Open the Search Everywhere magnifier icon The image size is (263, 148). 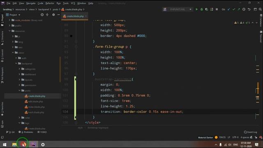pos(260,9)
